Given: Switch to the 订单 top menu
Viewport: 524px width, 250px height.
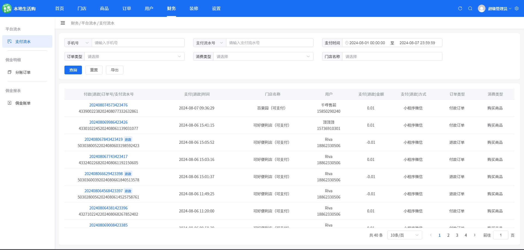Looking at the screenshot, I should [x=127, y=8].
